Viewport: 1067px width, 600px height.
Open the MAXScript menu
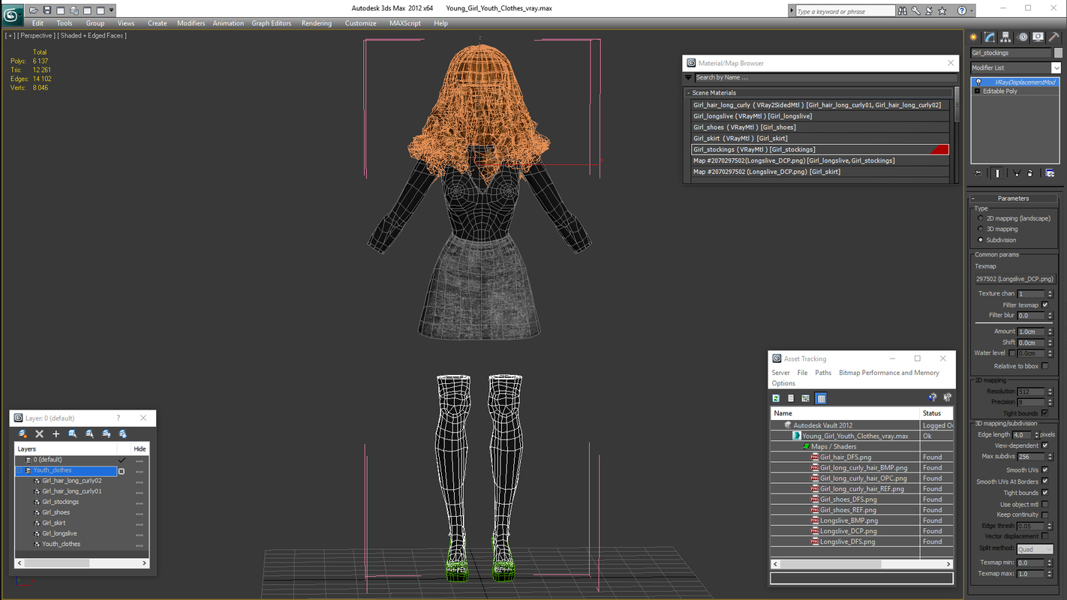404,23
